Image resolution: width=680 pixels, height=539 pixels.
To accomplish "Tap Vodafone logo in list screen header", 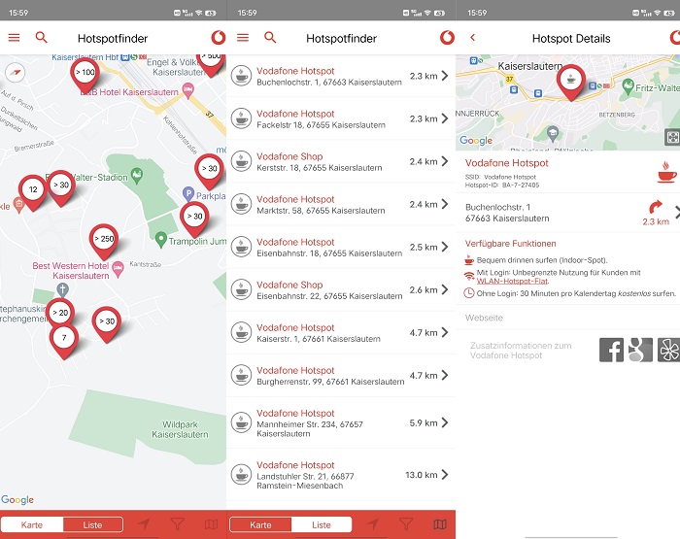I will (x=447, y=38).
